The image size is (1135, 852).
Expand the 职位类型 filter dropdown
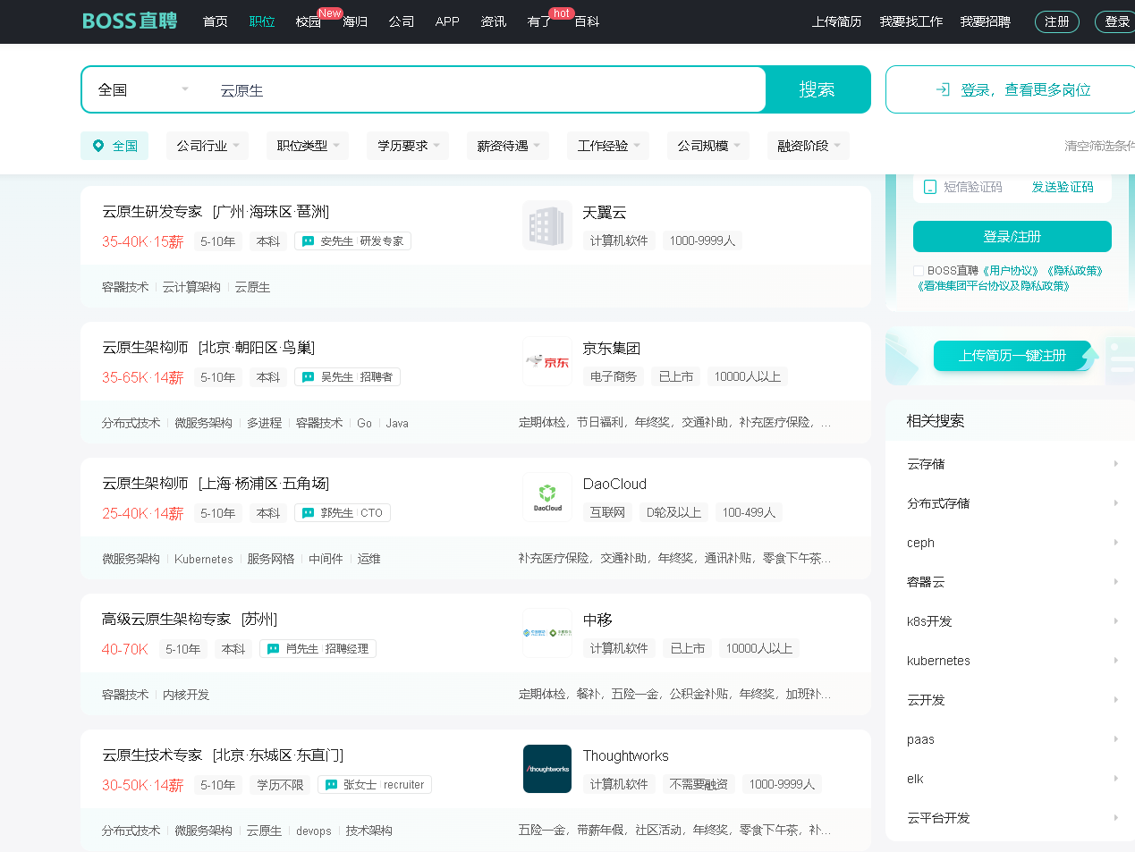[308, 146]
